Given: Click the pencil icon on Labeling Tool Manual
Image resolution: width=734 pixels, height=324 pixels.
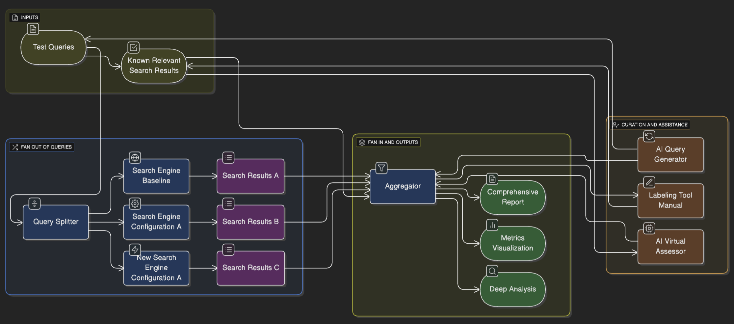Looking at the screenshot, I should tap(649, 182).
